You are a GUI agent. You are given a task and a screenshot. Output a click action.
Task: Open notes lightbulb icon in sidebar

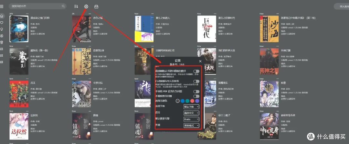tap(2, 29)
